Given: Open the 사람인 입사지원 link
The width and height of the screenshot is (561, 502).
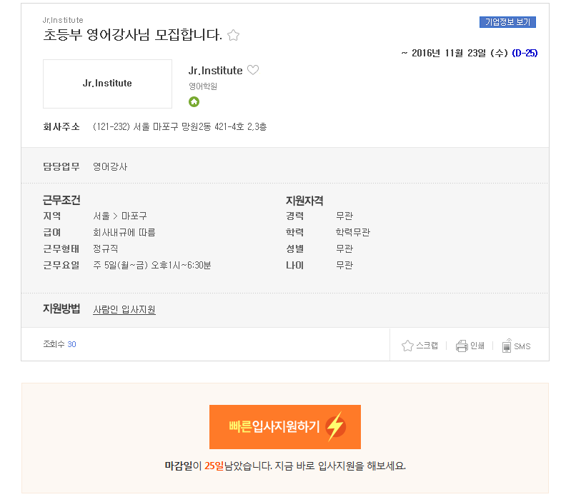Looking at the screenshot, I should pos(124,309).
